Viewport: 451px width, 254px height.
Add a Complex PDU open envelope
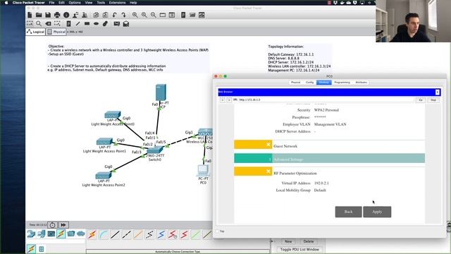coord(126,23)
